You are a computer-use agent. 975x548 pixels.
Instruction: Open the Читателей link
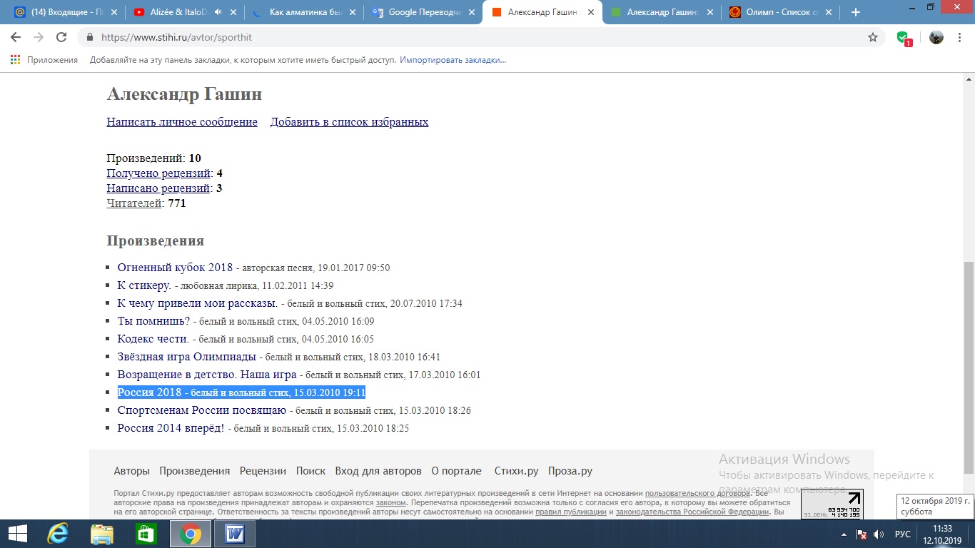tap(134, 203)
